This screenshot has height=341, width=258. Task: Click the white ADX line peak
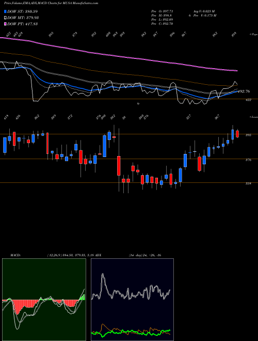[x=103, y=275]
